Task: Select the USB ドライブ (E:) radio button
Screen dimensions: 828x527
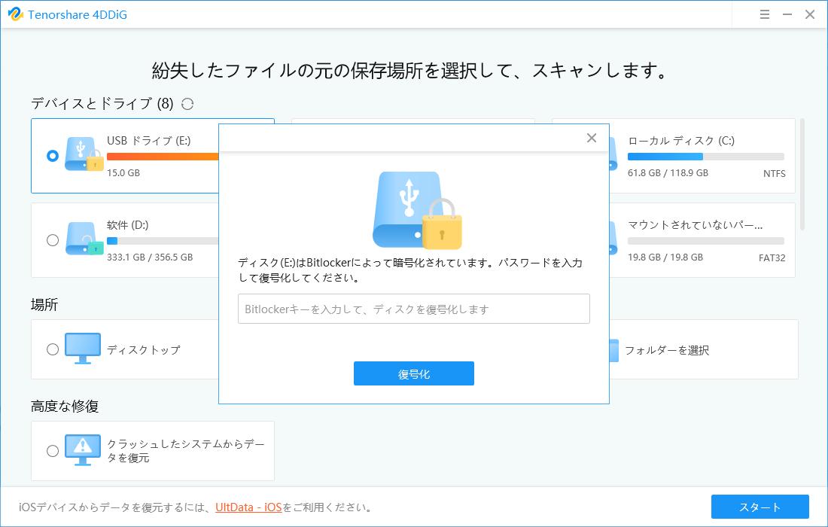Action: (52, 156)
